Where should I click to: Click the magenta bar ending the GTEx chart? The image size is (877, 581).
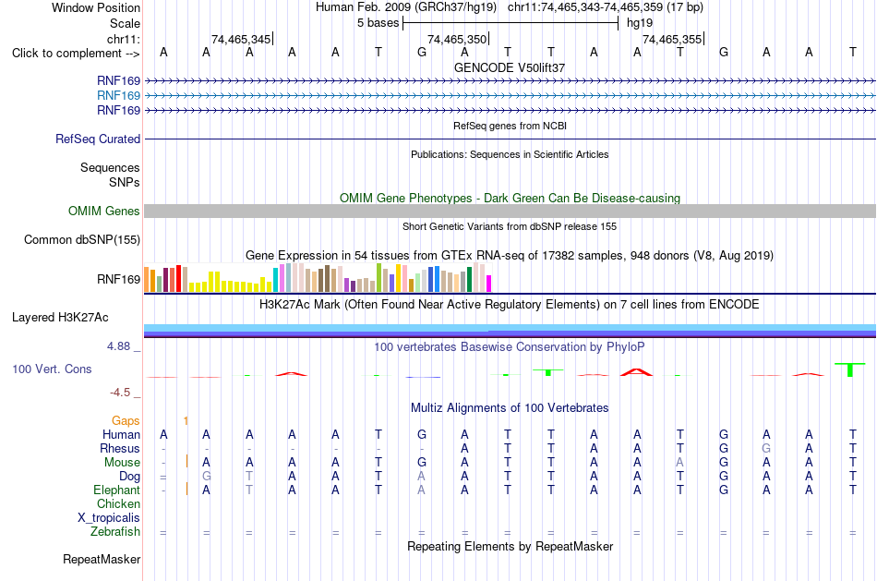click(x=489, y=284)
